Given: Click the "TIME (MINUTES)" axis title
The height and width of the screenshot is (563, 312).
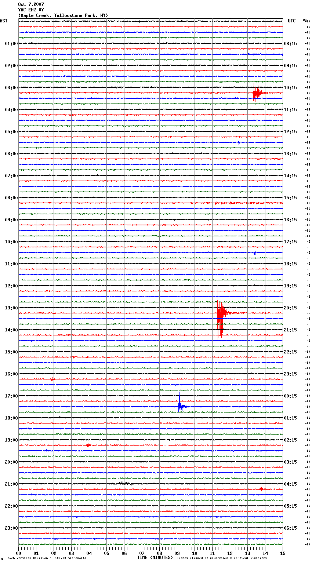Looking at the screenshot, I should coord(155,557).
